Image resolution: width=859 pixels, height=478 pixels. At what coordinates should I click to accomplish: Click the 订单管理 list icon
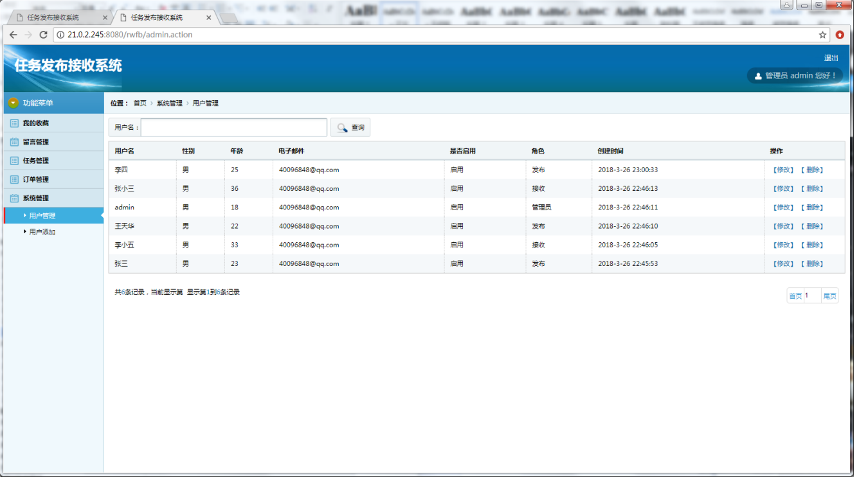pos(14,179)
